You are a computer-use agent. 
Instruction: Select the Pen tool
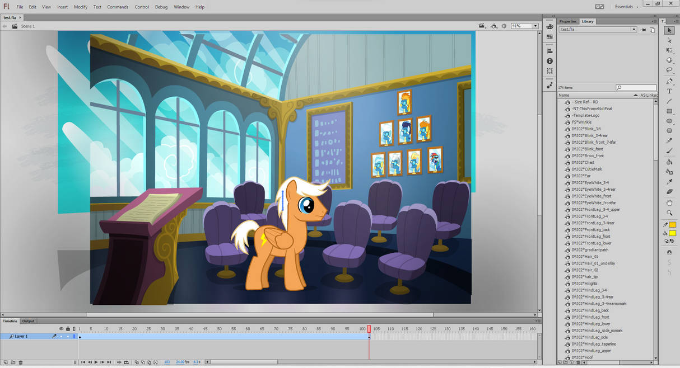coord(670,82)
